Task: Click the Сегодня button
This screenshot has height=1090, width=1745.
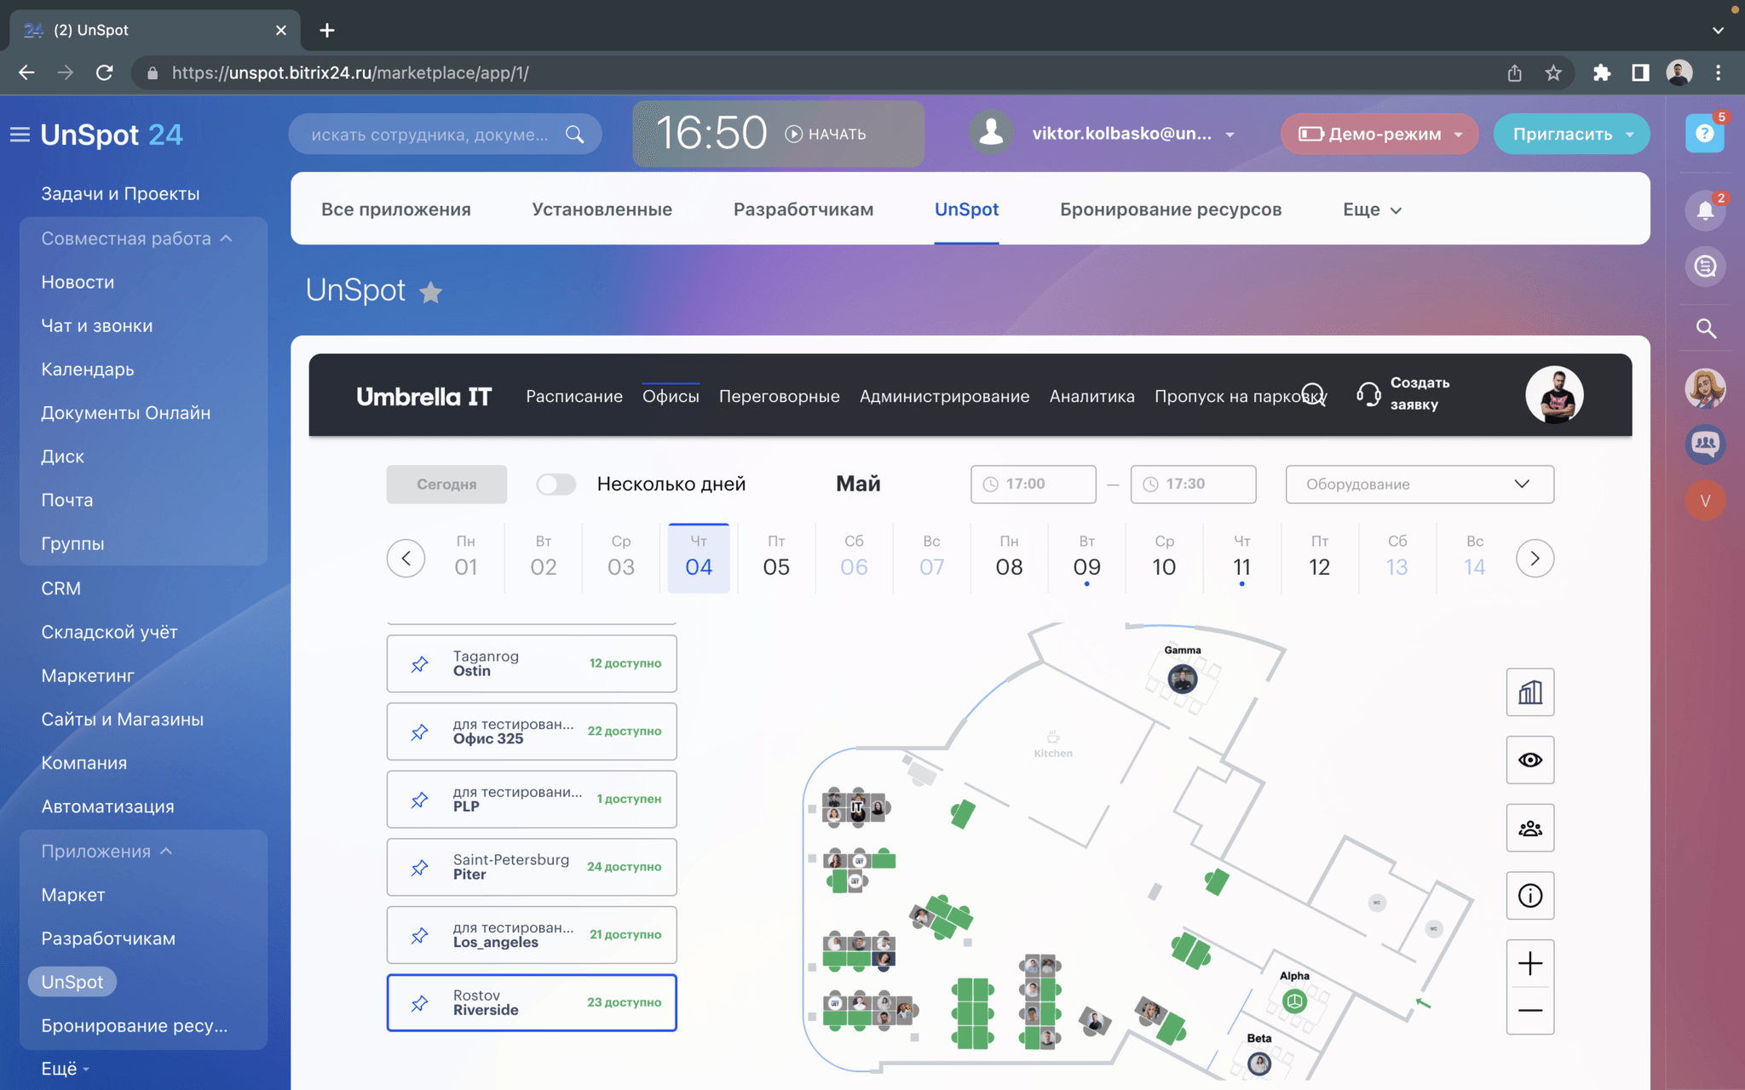Action: (446, 485)
